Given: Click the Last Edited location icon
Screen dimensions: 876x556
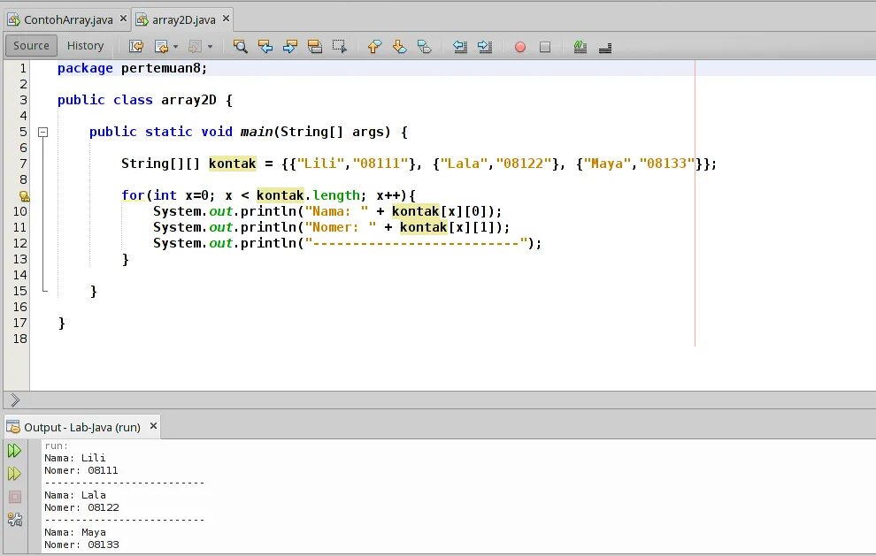Looking at the screenshot, I should coord(134,46).
